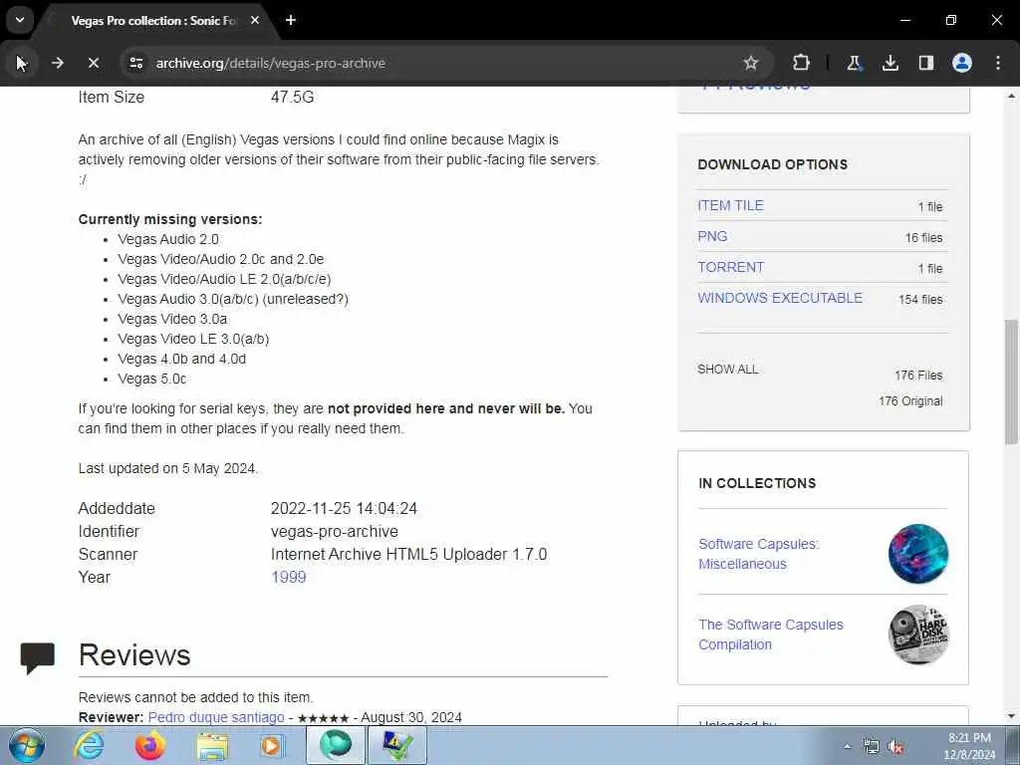
Task: Click the 176 Original text
Action: [910, 400]
